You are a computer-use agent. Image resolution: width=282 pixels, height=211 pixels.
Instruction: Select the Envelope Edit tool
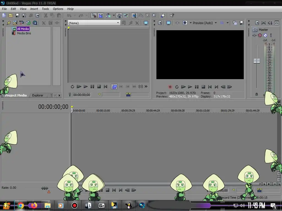(141, 15)
